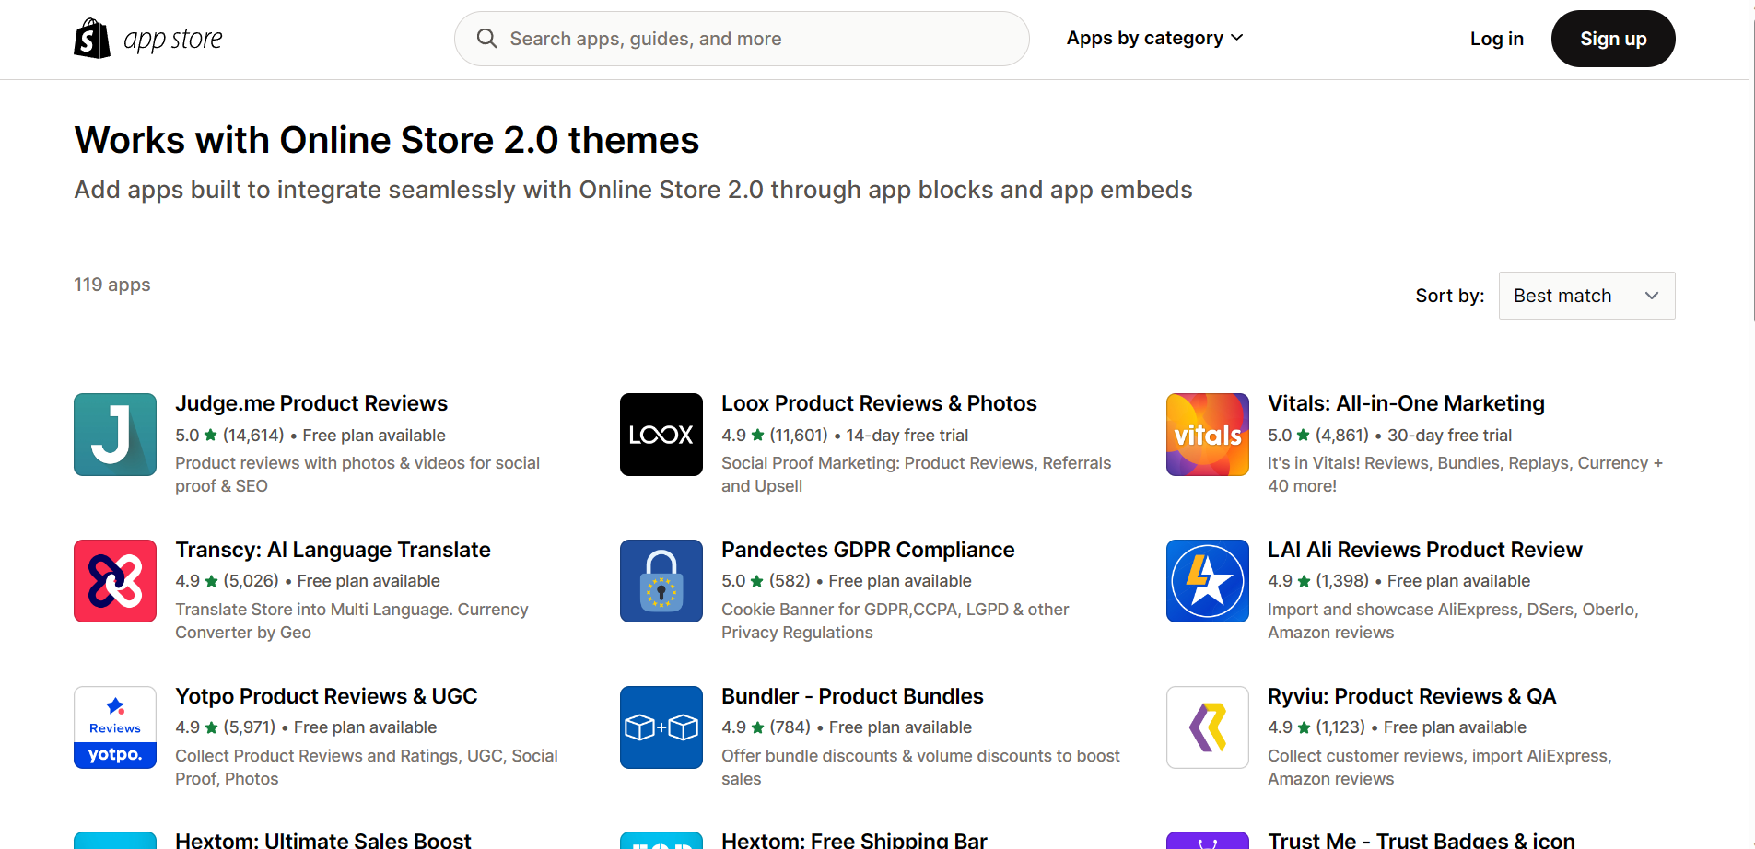This screenshot has width=1755, height=849.
Task: Open the Sort by Best match dropdown
Action: coord(1586,296)
